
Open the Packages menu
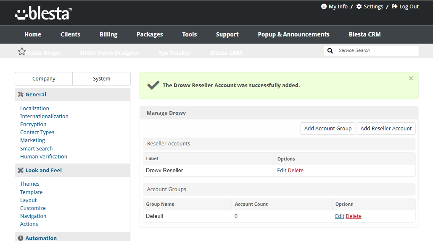150,34
